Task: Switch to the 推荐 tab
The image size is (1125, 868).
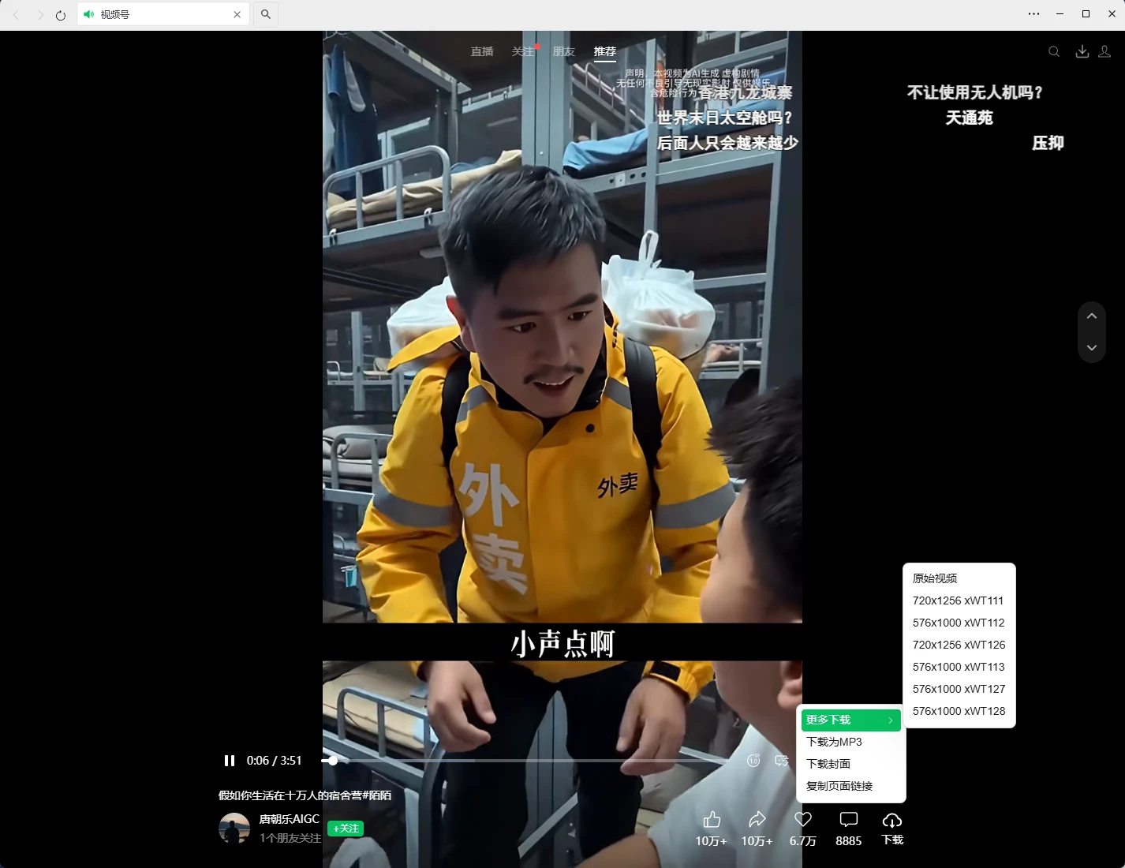Action: pos(605,51)
